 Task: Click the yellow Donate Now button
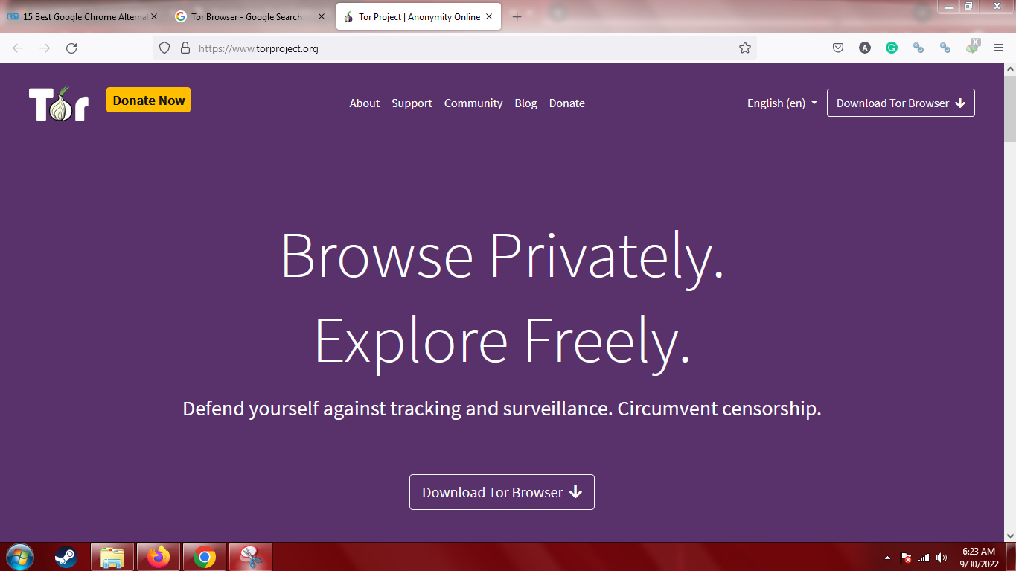click(x=149, y=101)
